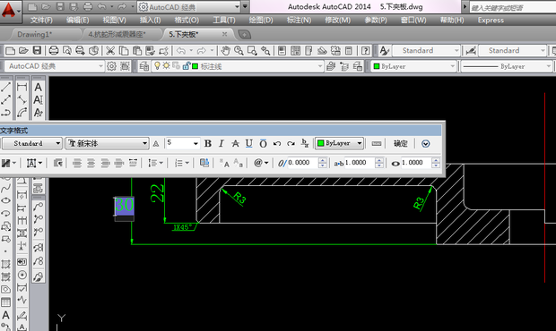Expand the 标注线 layer dropdown
556x331 pixels.
(x=320, y=66)
